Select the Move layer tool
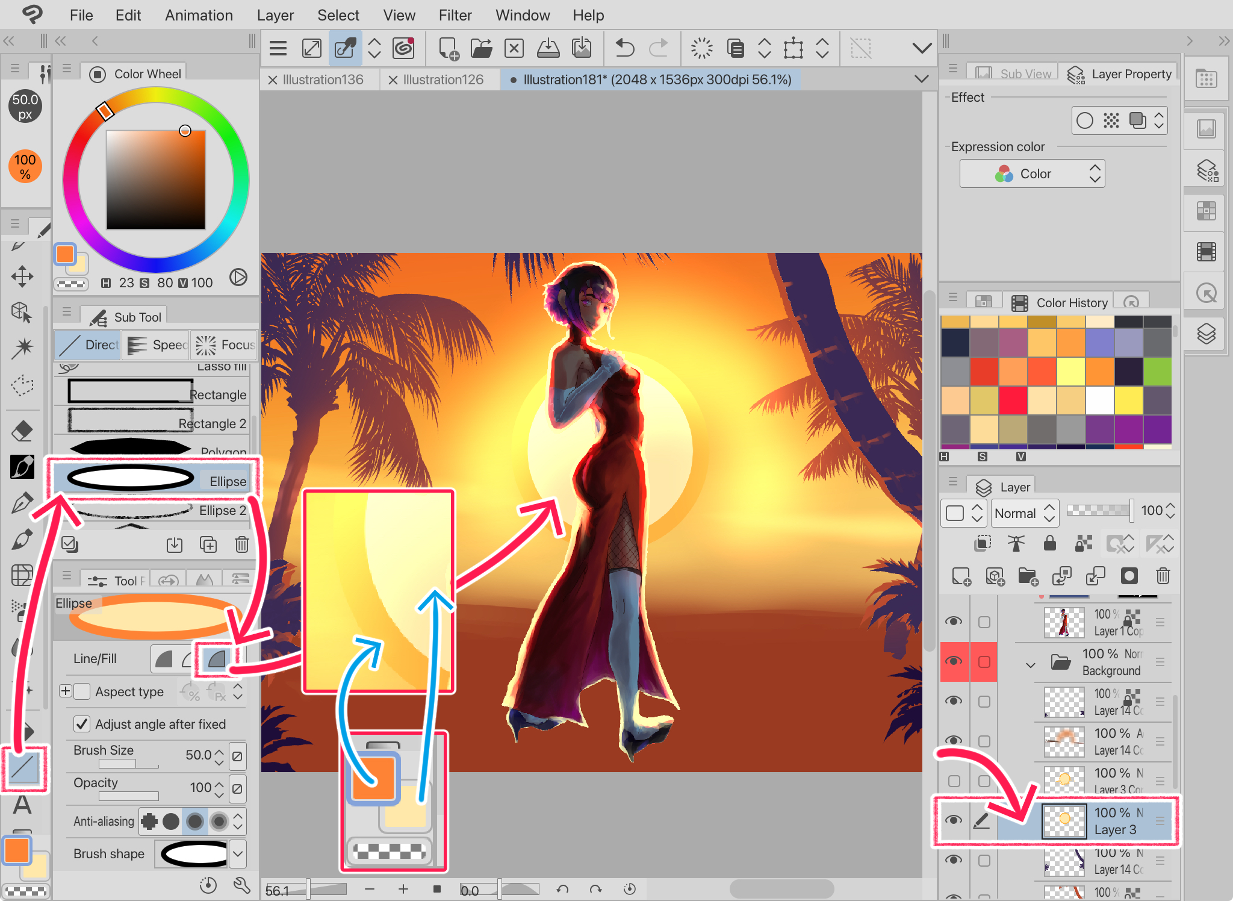 (x=22, y=276)
